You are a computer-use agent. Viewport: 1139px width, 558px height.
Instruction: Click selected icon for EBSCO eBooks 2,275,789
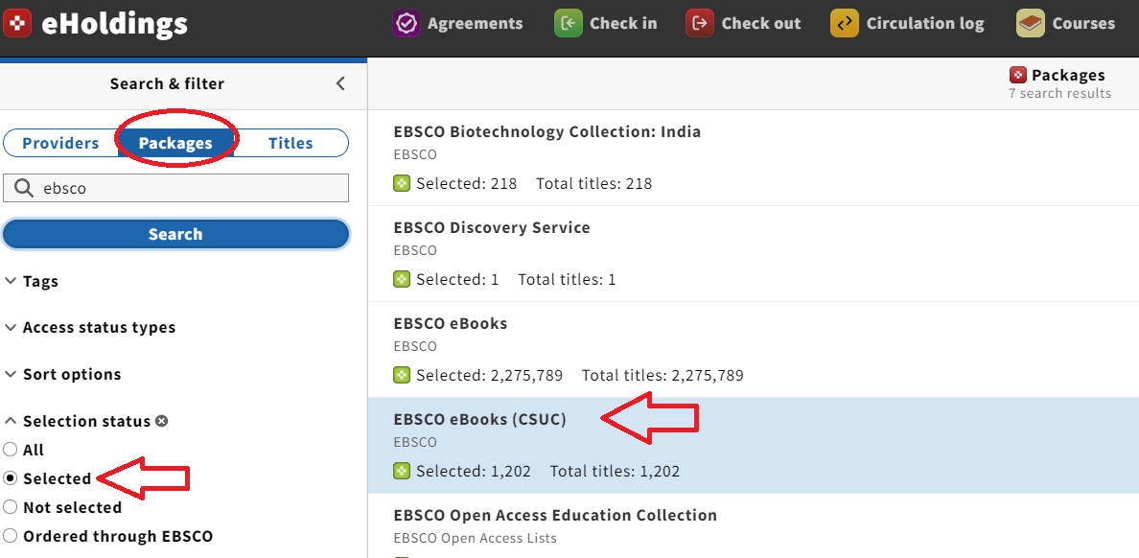tap(402, 376)
